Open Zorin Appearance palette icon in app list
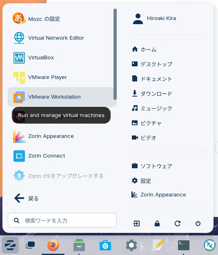The image size is (218, 255). [19, 136]
